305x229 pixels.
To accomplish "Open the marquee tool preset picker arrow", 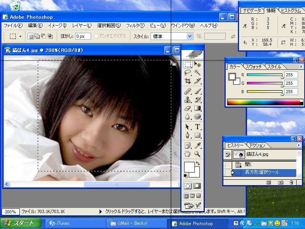I will 20,36.
